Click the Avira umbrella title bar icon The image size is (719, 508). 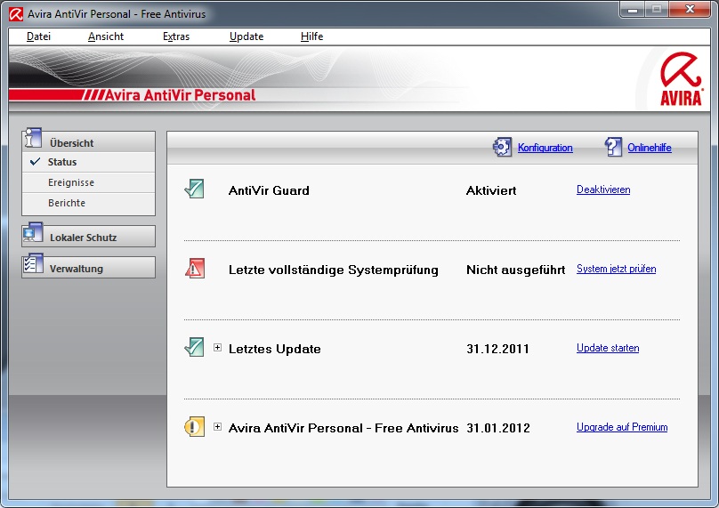[16, 14]
